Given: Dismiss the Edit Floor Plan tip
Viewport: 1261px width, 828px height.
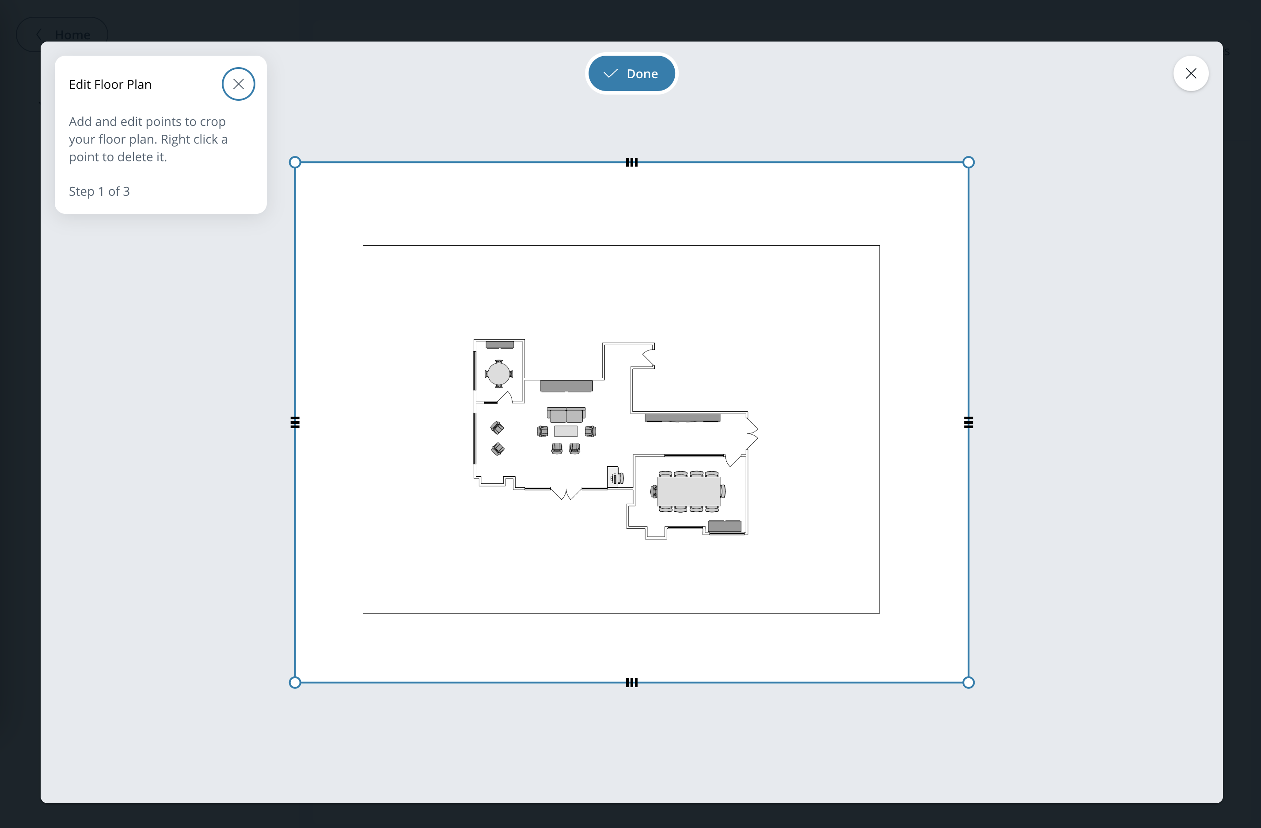Looking at the screenshot, I should pos(238,84).
